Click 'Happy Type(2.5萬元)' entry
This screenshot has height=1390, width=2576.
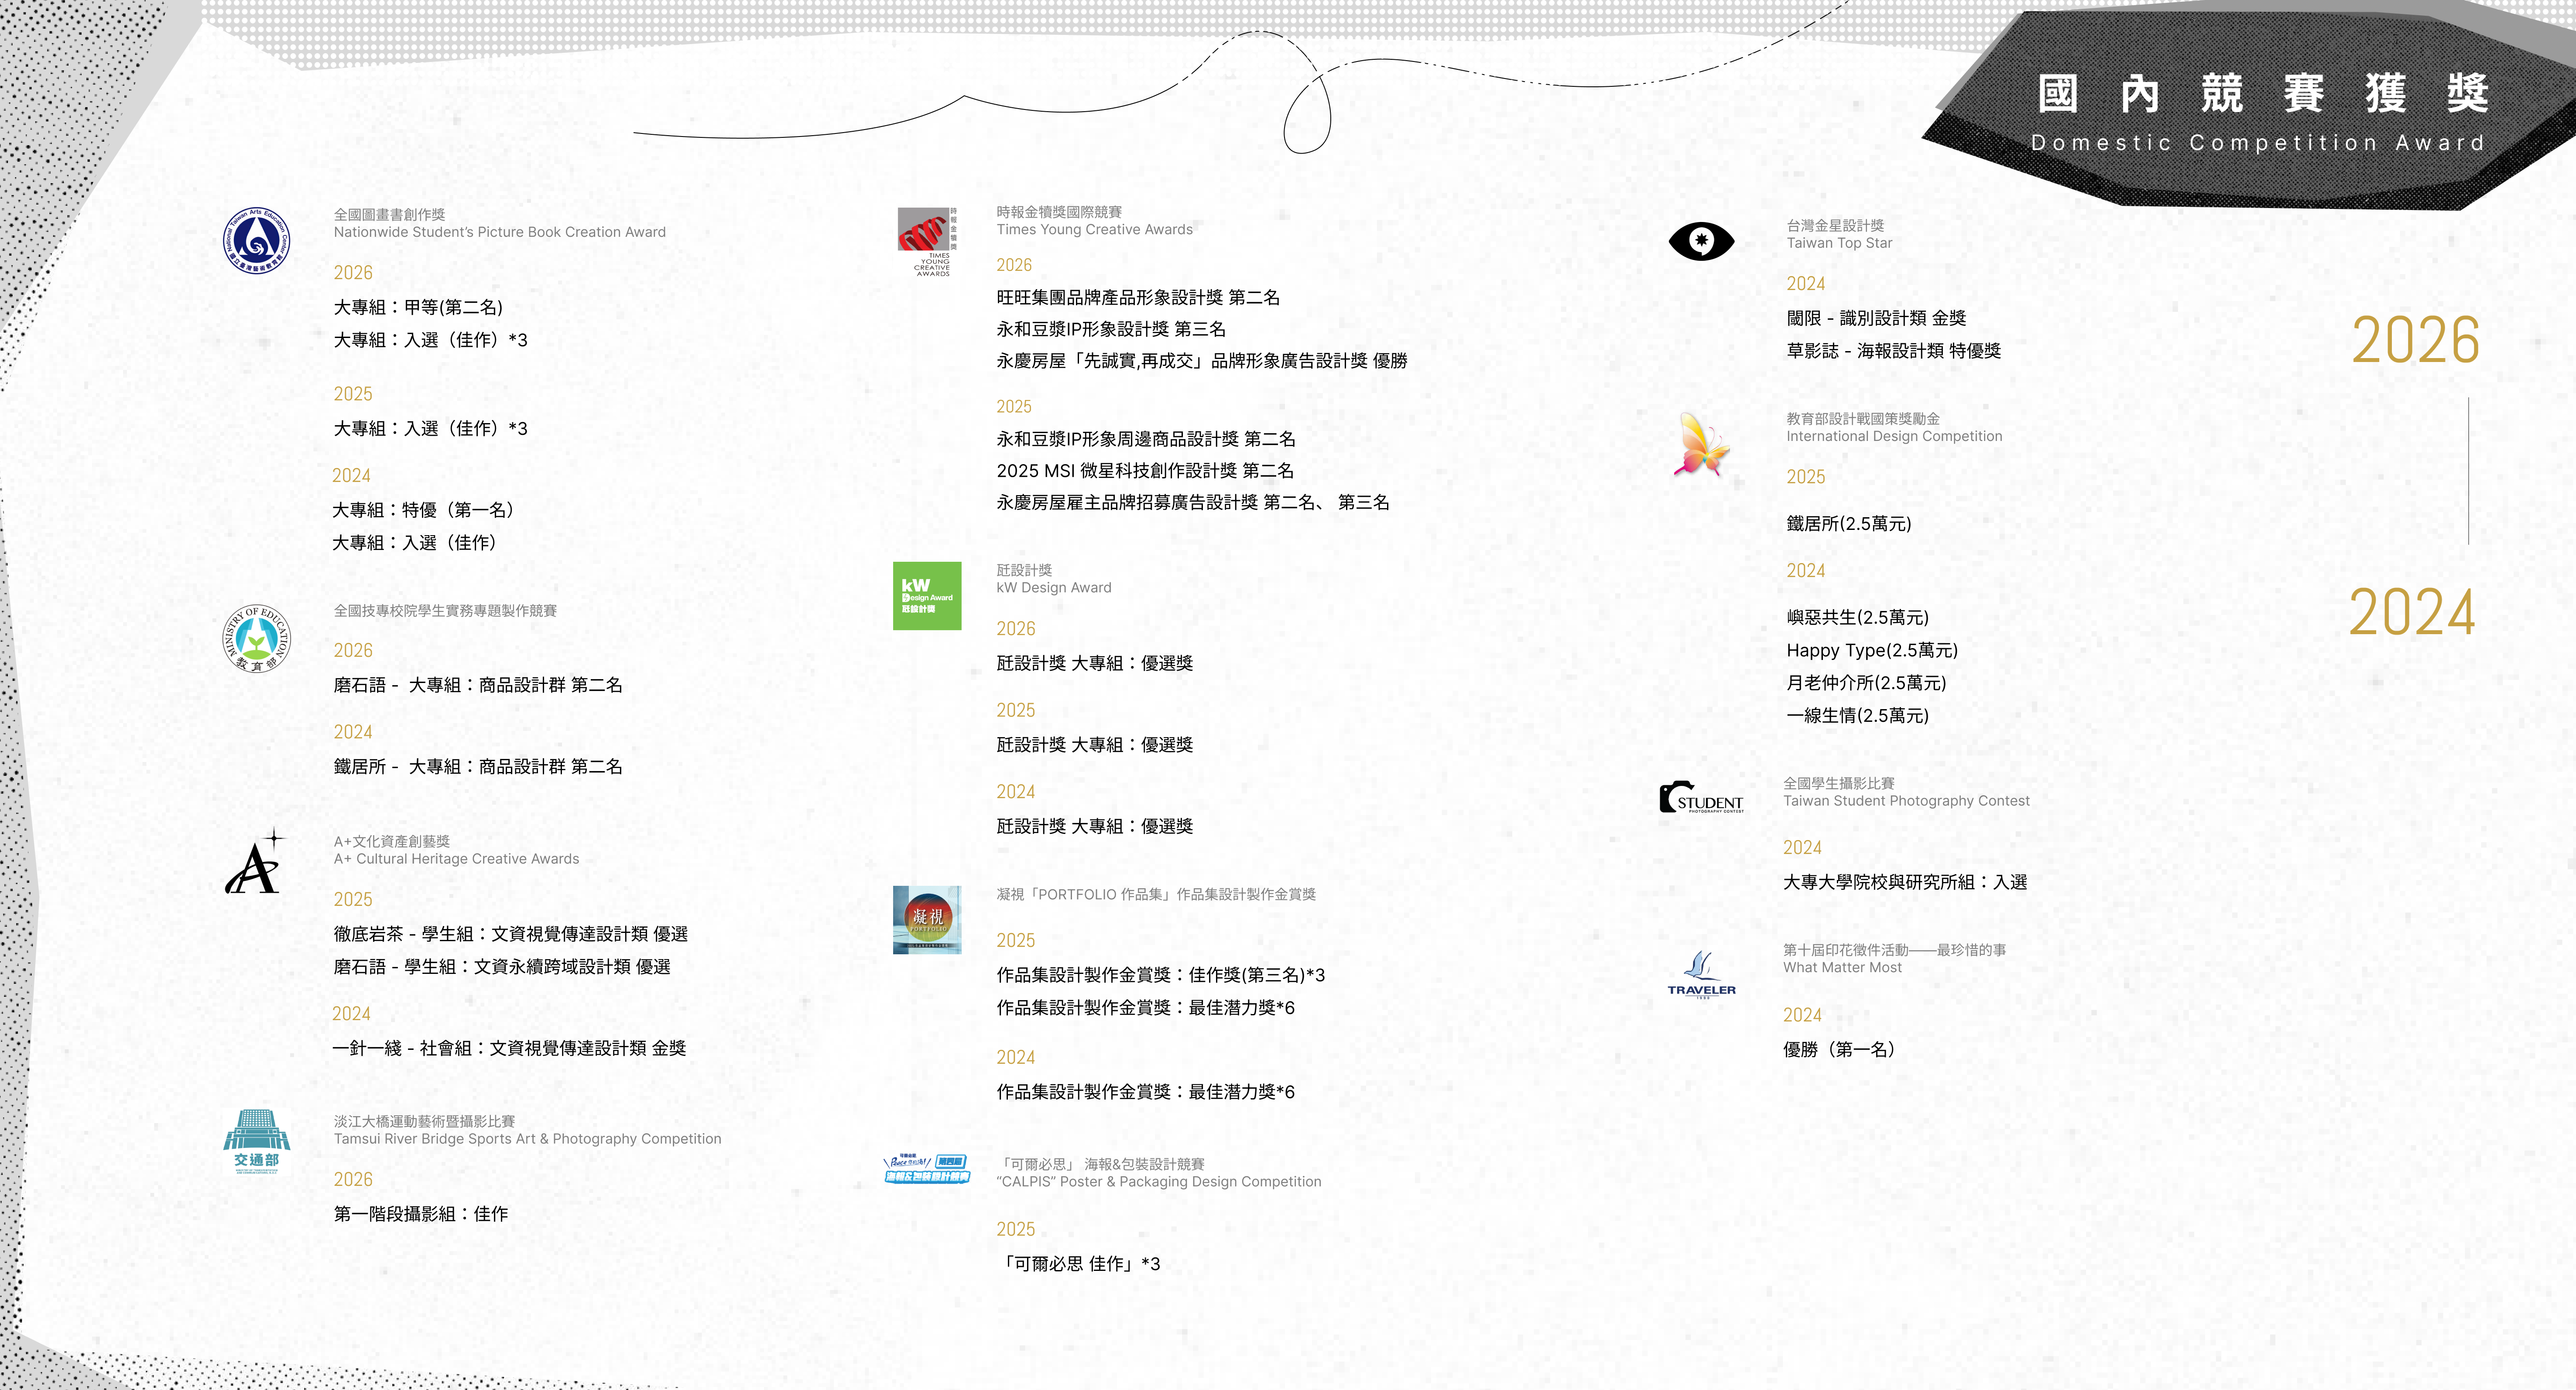tap(1872, 651)
